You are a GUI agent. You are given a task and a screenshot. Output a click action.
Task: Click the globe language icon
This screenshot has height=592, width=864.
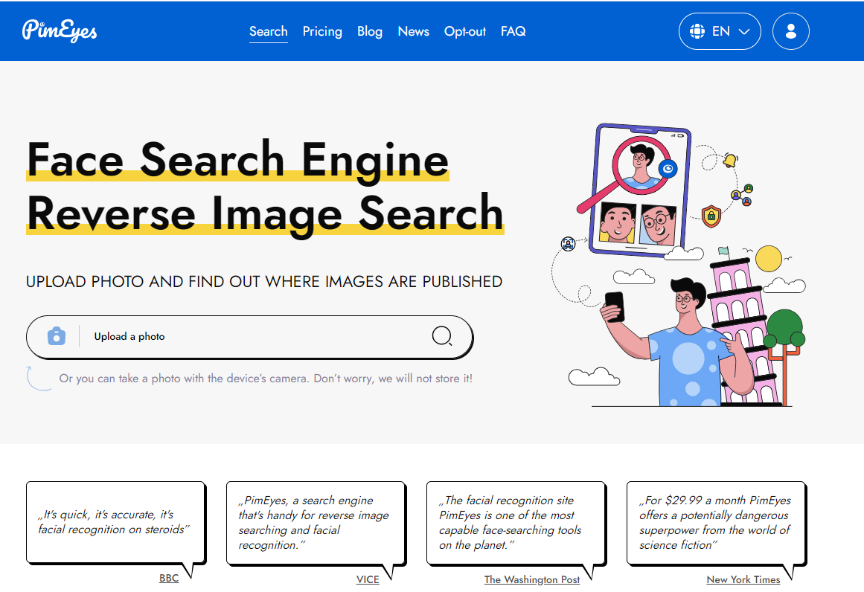(x=697, y=31)
